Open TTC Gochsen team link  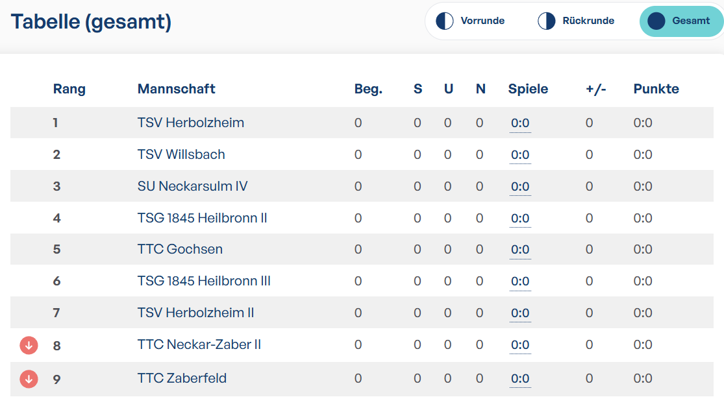tap(180, 249)
